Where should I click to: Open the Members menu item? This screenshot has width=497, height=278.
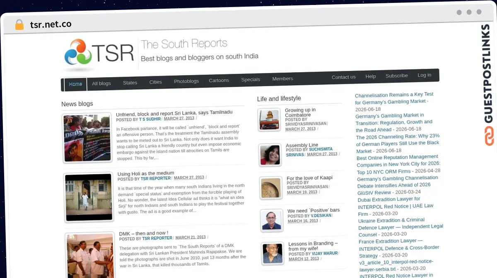(x=282, y=79)
